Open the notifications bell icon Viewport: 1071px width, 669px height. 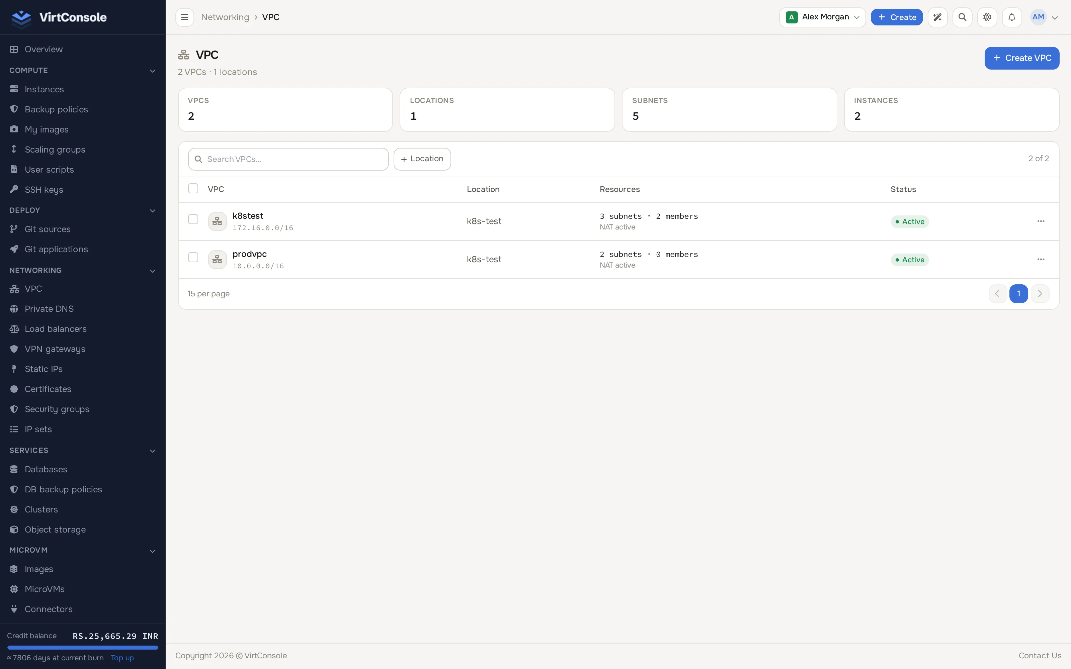(x=1012, y=17)
